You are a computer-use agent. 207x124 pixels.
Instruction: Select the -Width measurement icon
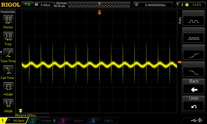pyautogui.click(x=8, y=104)
